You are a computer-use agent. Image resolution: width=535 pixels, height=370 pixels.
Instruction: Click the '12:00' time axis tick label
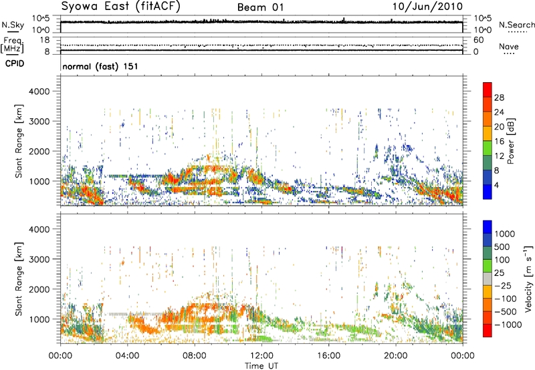[x=261, y=356]
